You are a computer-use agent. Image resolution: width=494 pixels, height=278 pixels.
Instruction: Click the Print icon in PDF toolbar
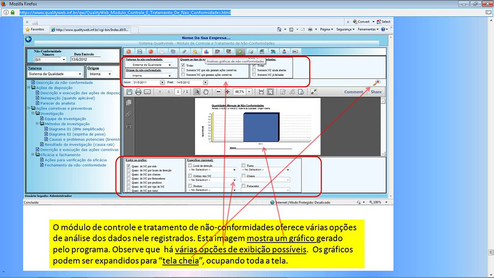(138, 92)
